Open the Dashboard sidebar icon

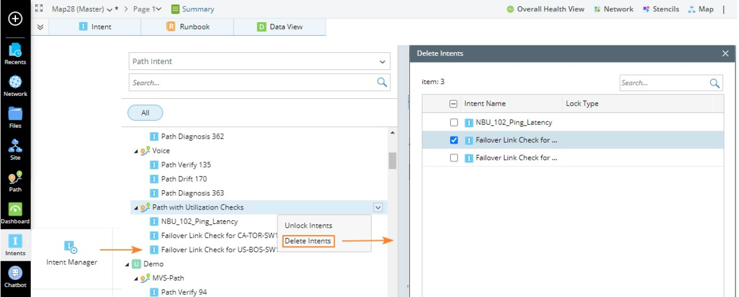pos(15,212)
